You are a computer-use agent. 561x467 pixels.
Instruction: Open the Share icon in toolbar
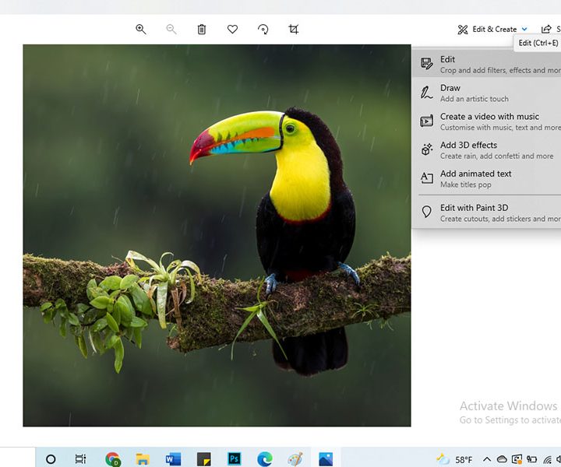click(546, 29)
